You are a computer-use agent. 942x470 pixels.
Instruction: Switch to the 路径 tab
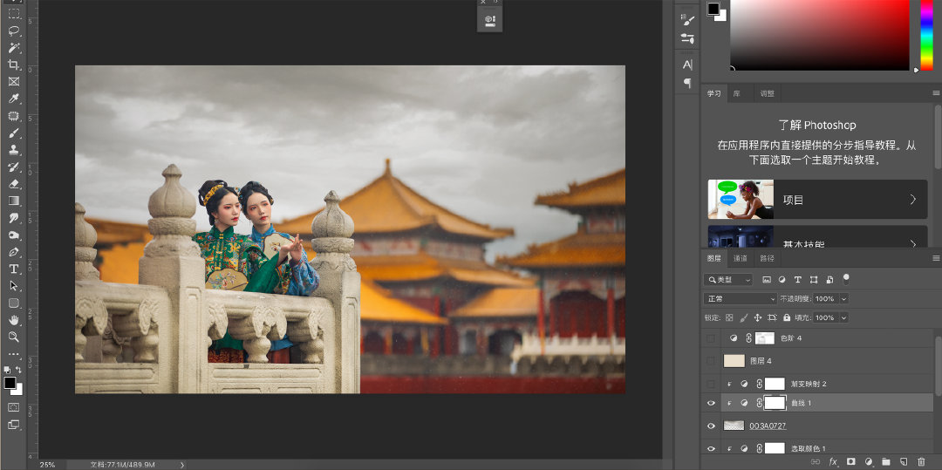(768, 259)
